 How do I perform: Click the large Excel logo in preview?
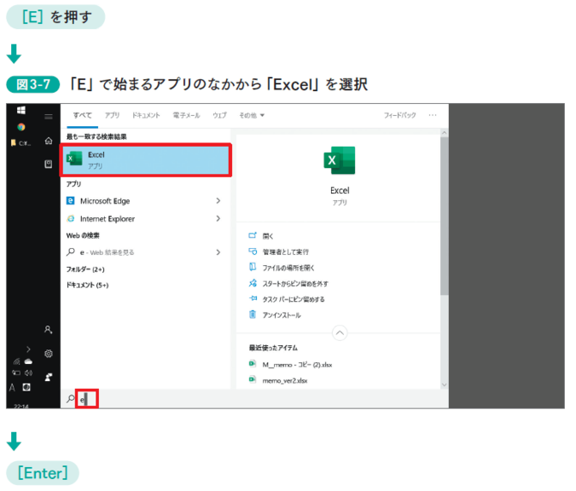click(x=340, y=161)
